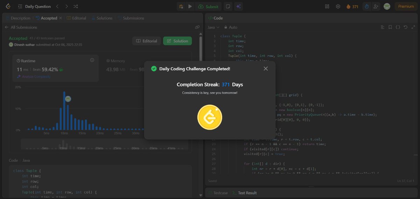
Task: Open Editorial button beside Solution
Action: coord(147,41)
